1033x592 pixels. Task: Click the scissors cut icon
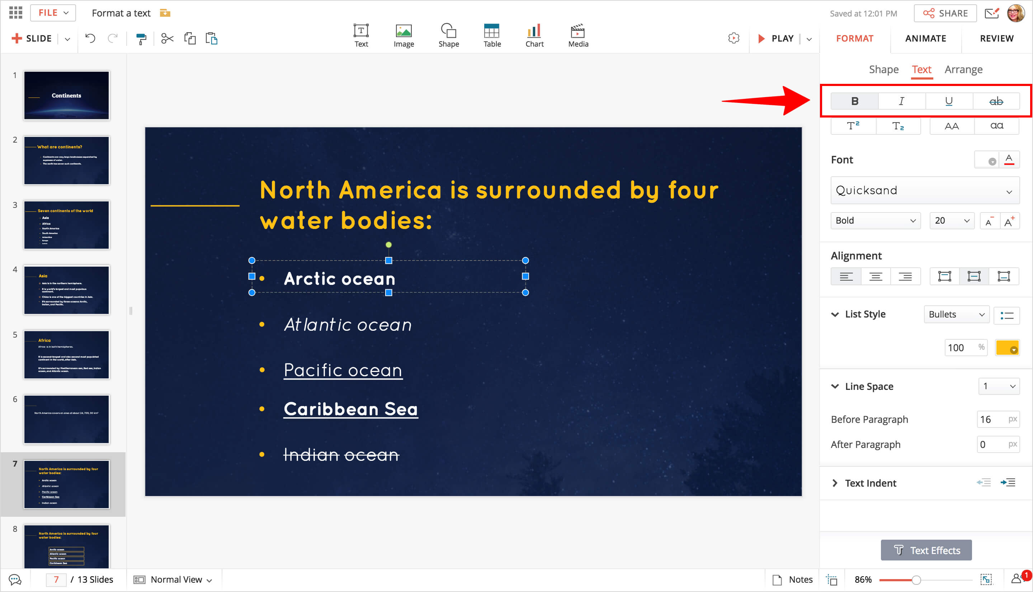click(x=167, y=39)
